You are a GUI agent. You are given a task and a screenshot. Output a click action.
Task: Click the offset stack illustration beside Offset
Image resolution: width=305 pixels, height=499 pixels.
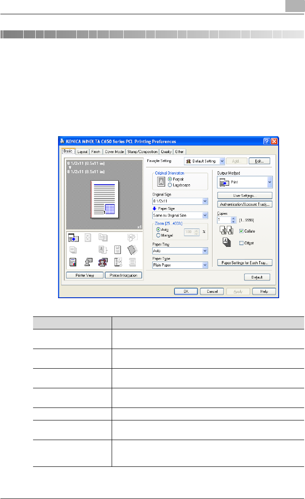[x=226, y=242]
